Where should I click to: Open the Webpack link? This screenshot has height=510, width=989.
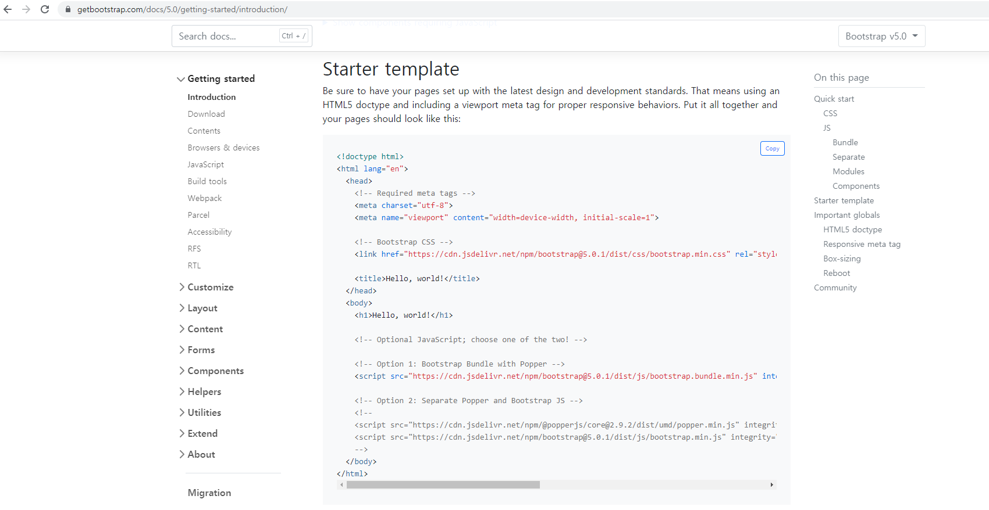click(204, 198)
